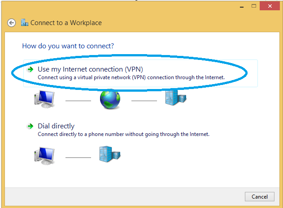Click computer icon under Dial directly

tap(44, 156)
